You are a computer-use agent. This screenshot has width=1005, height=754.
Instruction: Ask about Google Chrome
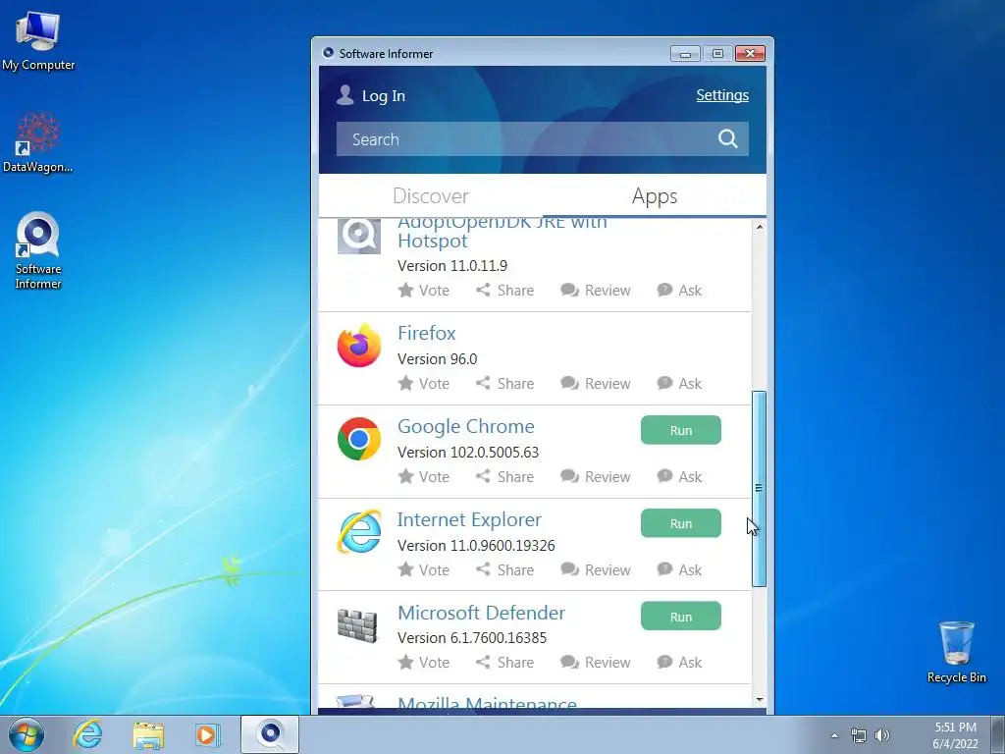(x=679, y=476)
